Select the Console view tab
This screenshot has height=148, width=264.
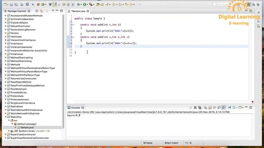pos(75,108)
